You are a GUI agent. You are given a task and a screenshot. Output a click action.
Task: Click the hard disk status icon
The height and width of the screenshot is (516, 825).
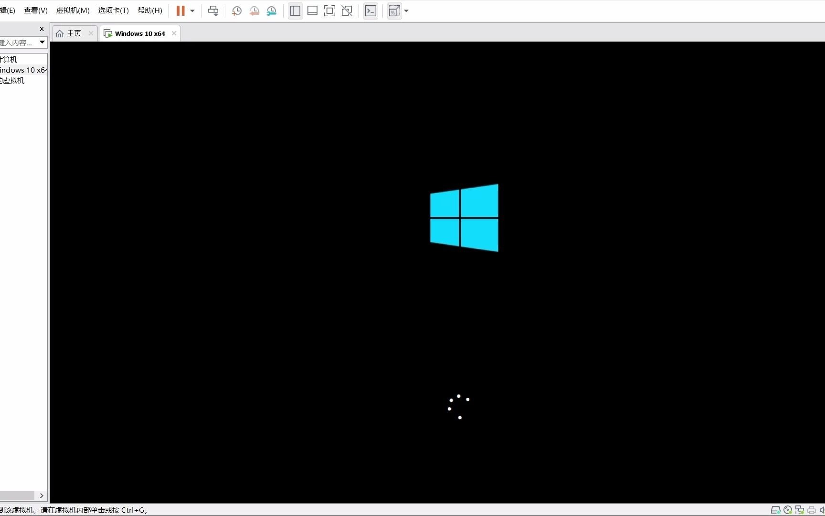click(x=775, y=510)
